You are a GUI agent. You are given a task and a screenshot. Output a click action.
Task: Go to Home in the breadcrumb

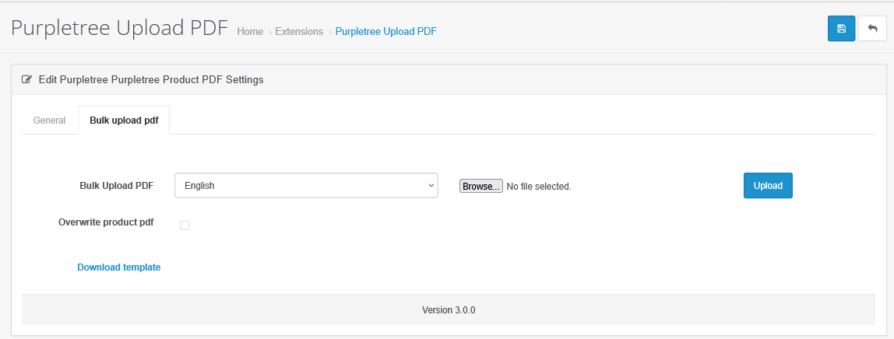point(250,32)
